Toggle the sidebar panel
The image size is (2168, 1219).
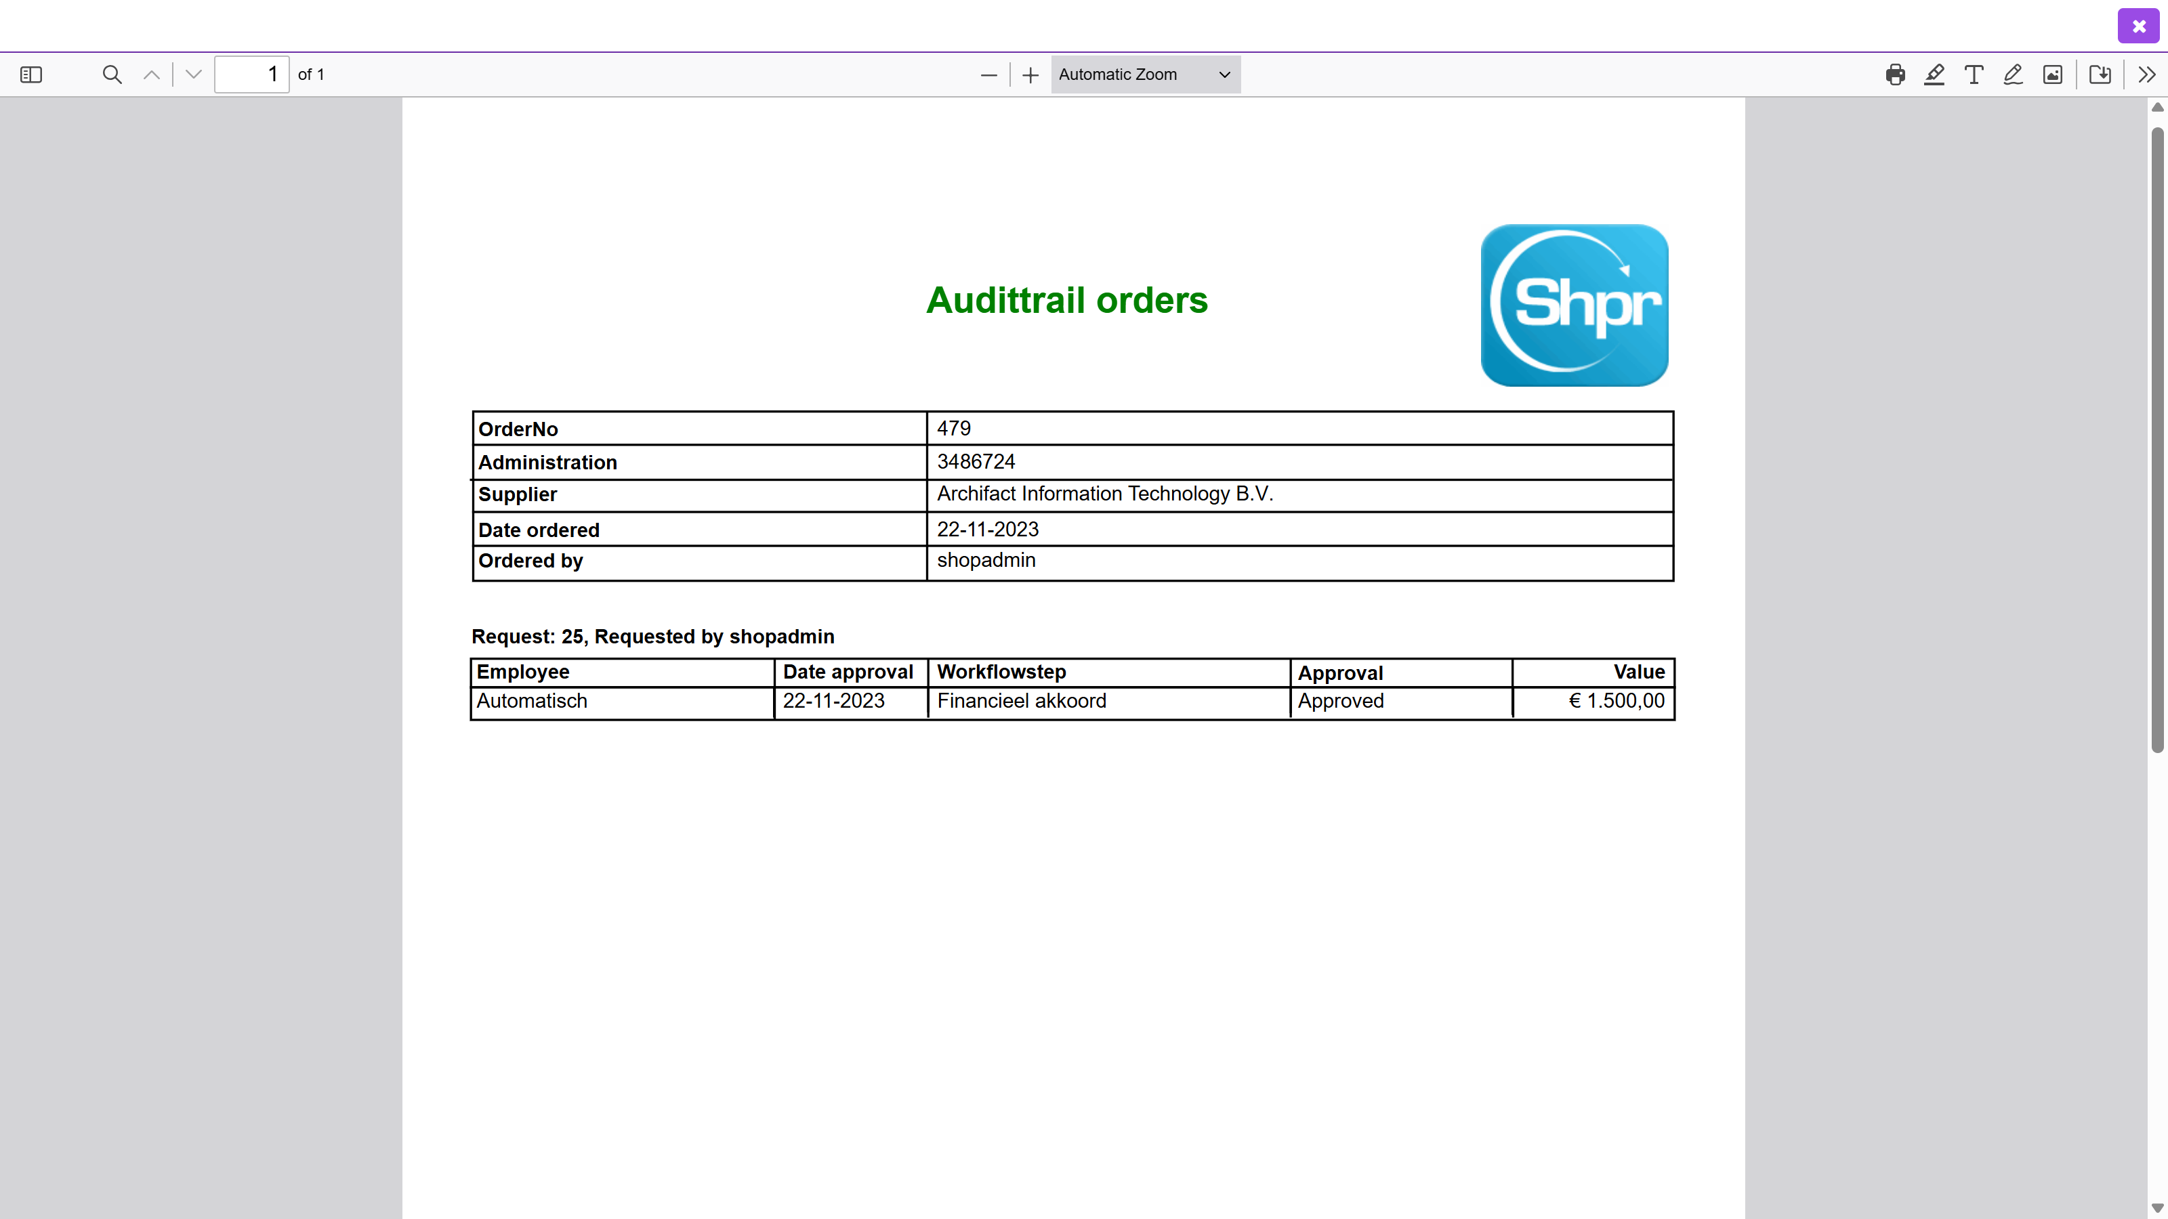point(31,75)
